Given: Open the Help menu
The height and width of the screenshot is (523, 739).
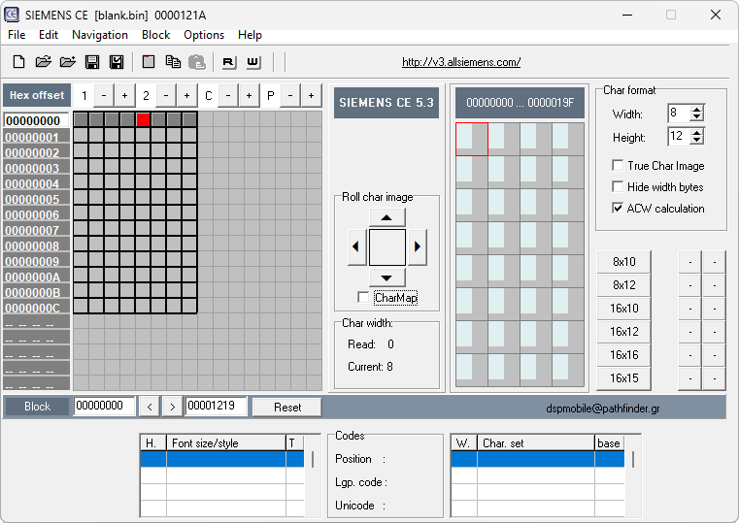Looking at the screenshot, I should tap(250, 35).
